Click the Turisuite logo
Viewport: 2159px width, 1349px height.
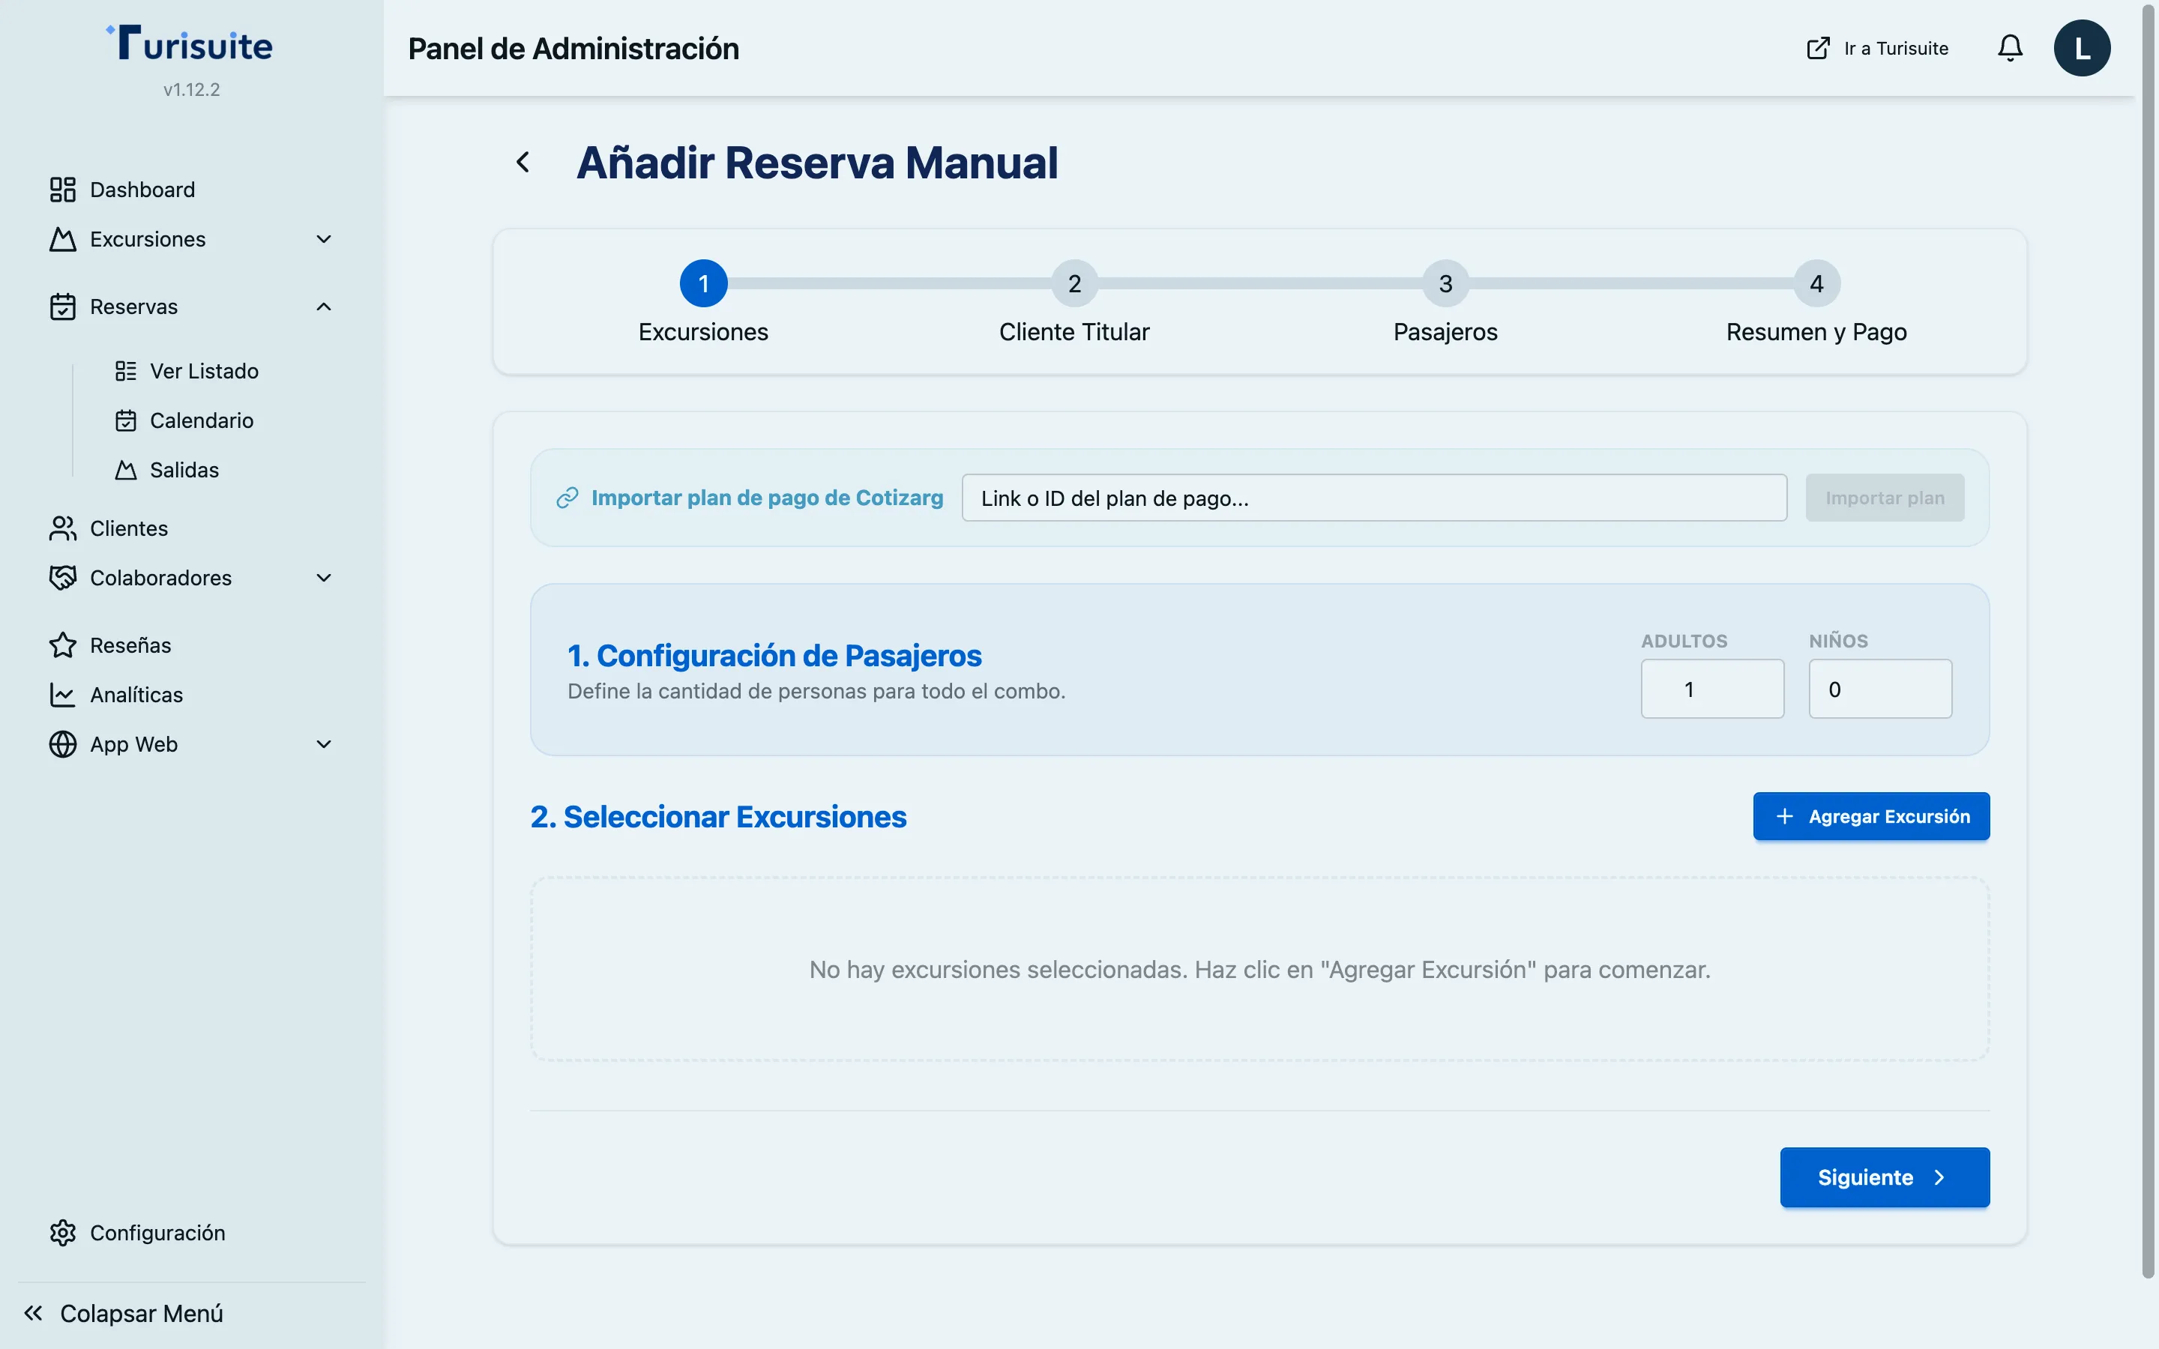point(190,43)
